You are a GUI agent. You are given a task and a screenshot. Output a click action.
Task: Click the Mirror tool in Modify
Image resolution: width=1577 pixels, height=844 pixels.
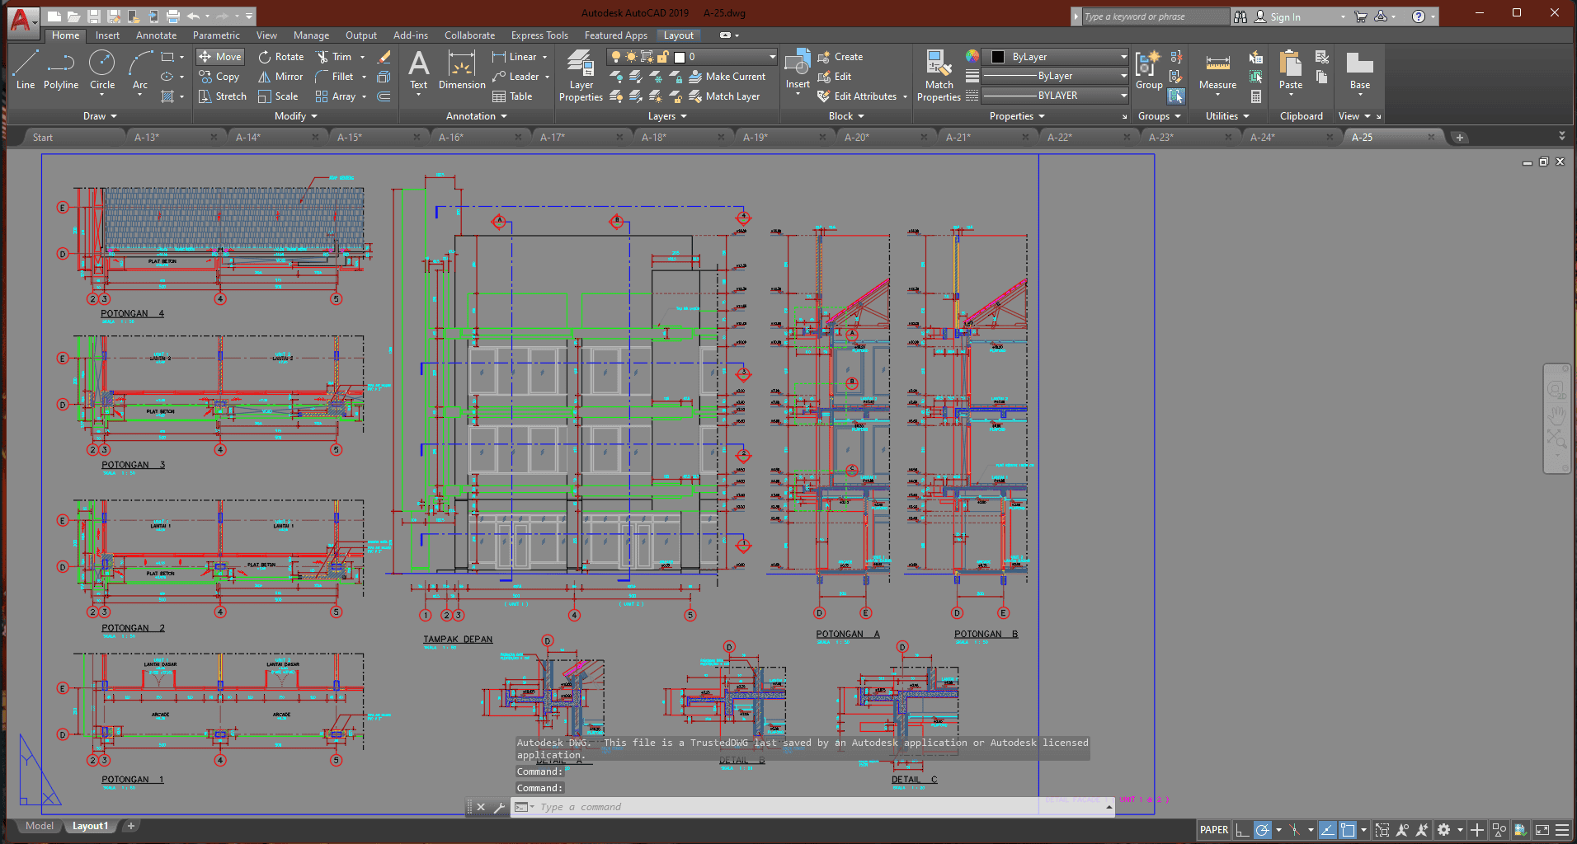point(280,77)
